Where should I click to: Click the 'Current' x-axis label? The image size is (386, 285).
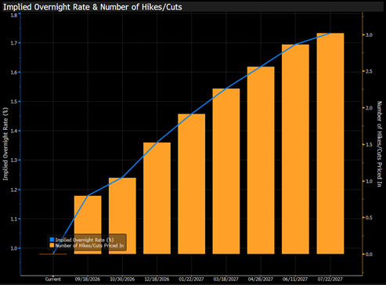pyautogui.click(x=53, y=280)
